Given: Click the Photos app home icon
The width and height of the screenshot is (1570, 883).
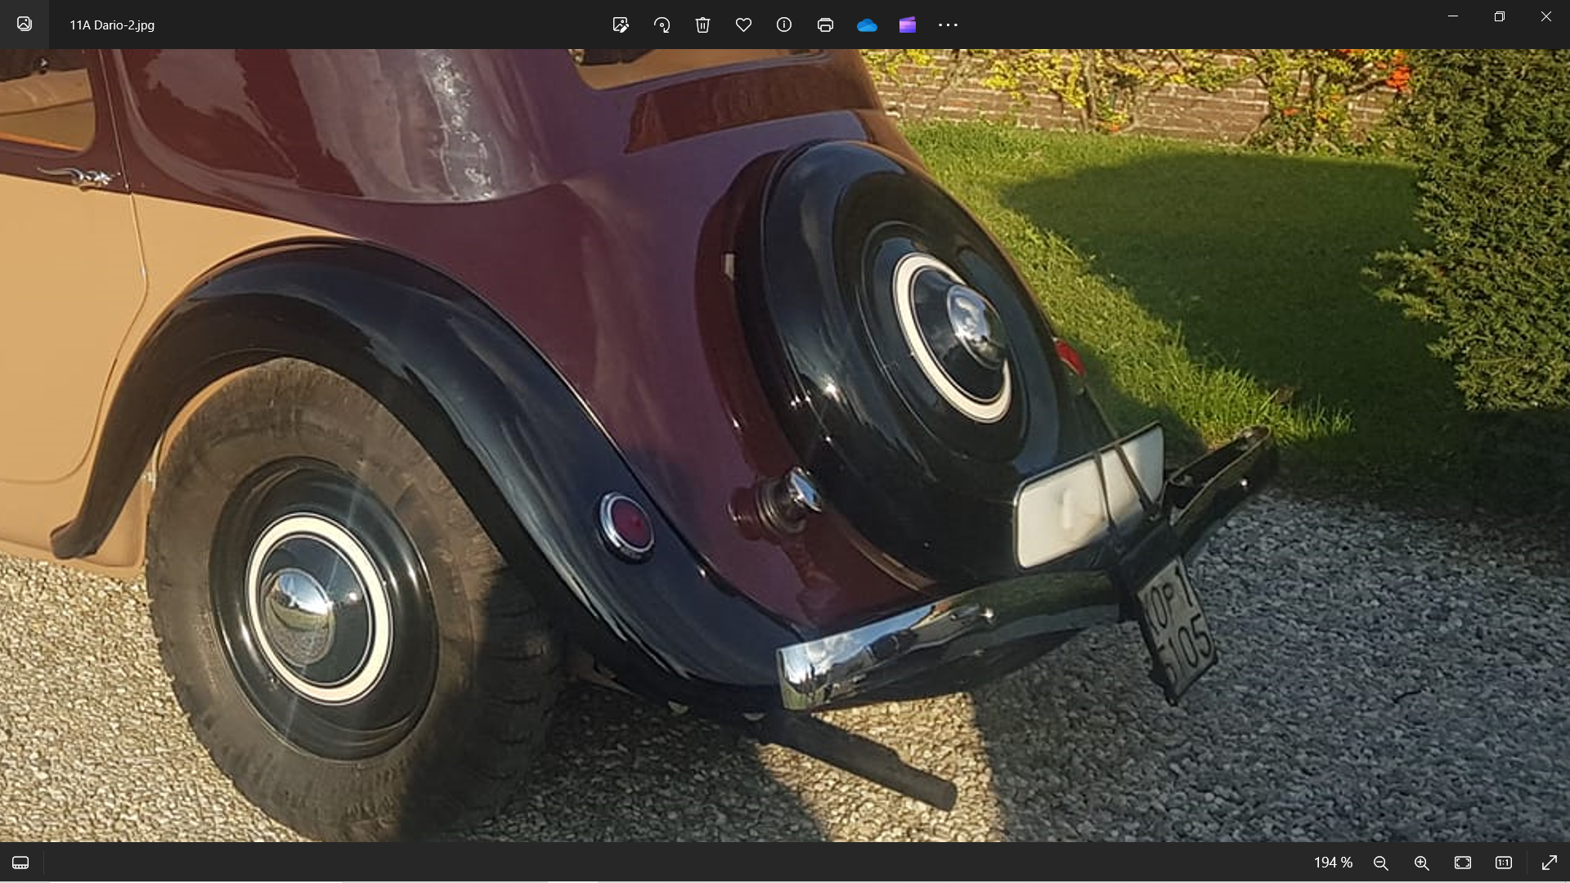Looking at the screenshot, I should pyautogui.click(x=25, y=24).
